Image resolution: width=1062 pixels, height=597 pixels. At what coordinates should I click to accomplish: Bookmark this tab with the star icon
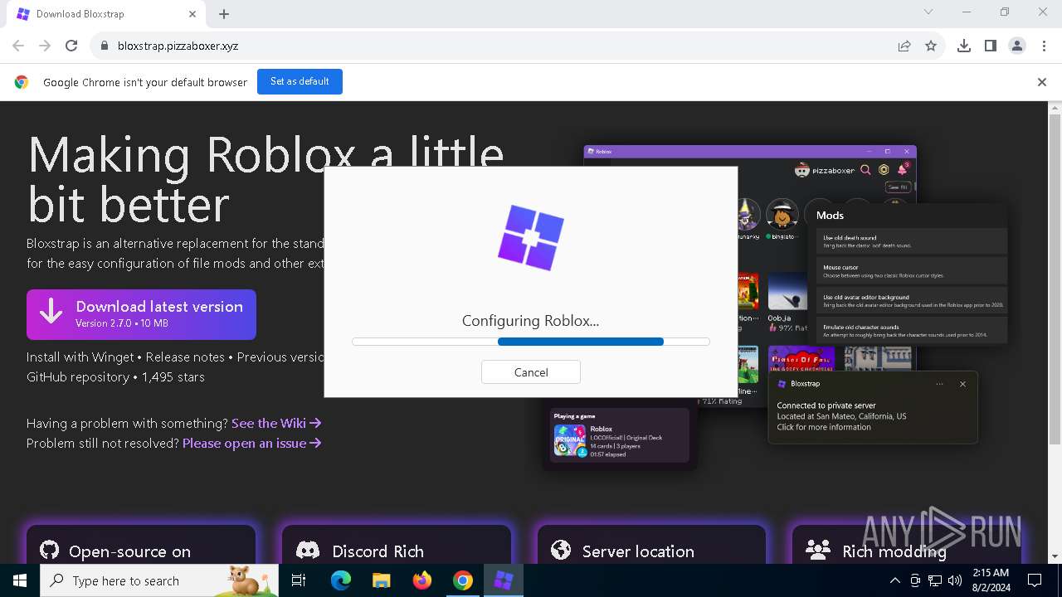coord(931,46)
